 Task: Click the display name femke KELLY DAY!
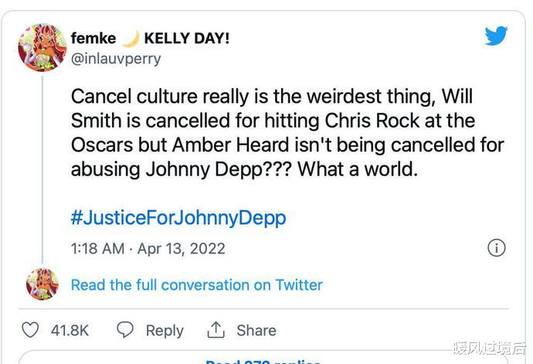tap(150, 38)
